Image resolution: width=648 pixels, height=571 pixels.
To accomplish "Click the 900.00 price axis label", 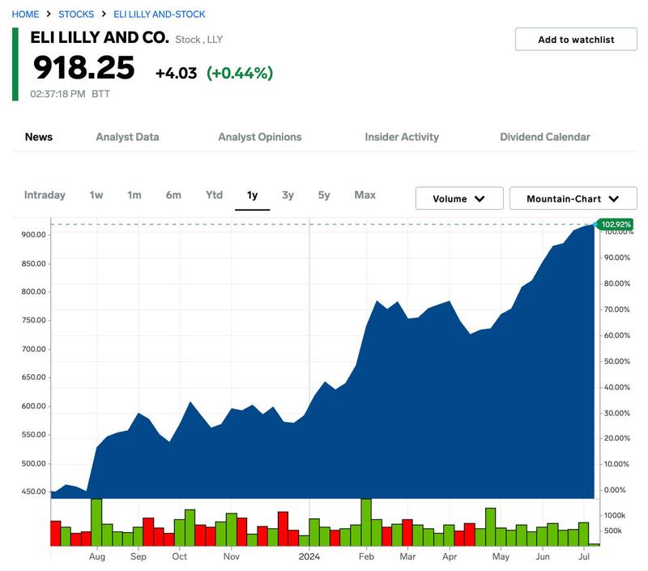I will point(33,235).
